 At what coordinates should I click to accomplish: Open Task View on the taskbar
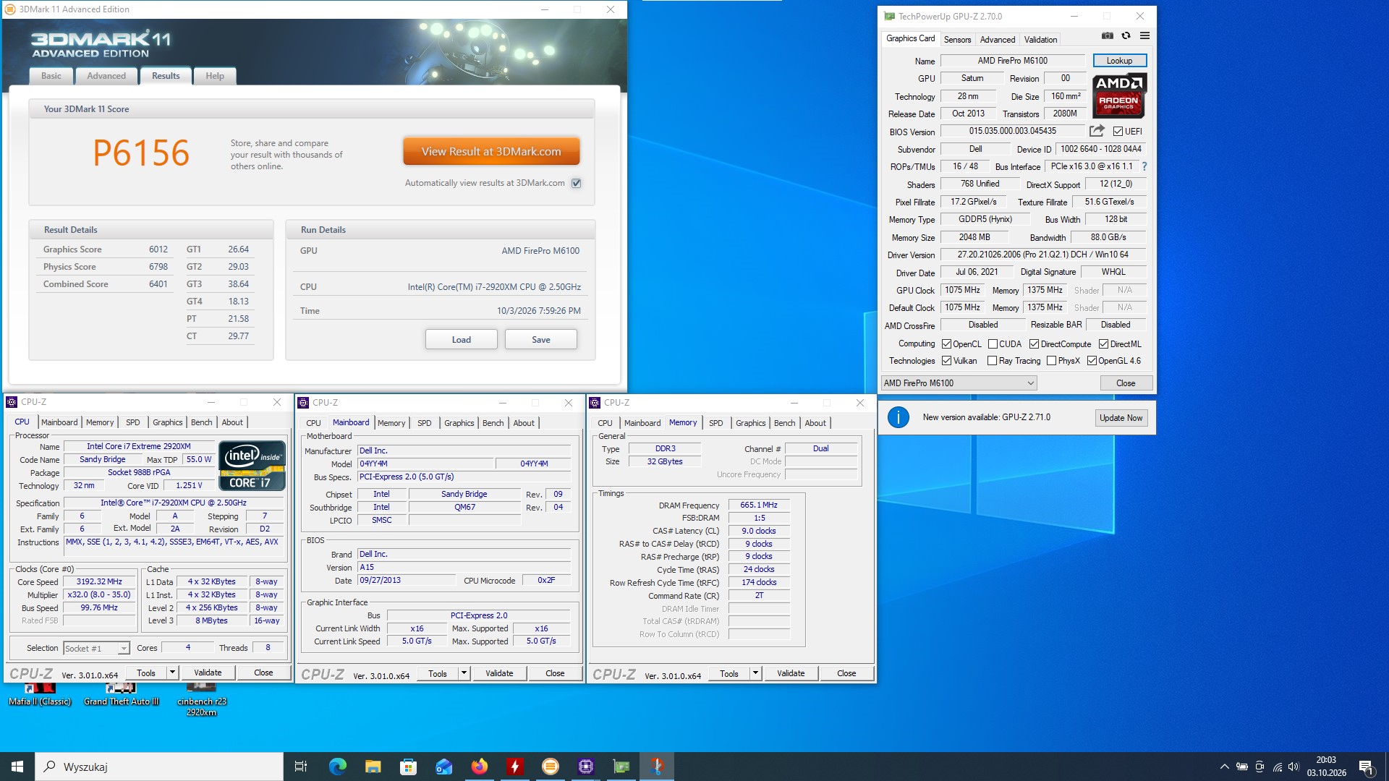(x=301, y=767)
